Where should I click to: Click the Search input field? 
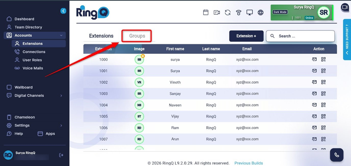click(300, 36)
